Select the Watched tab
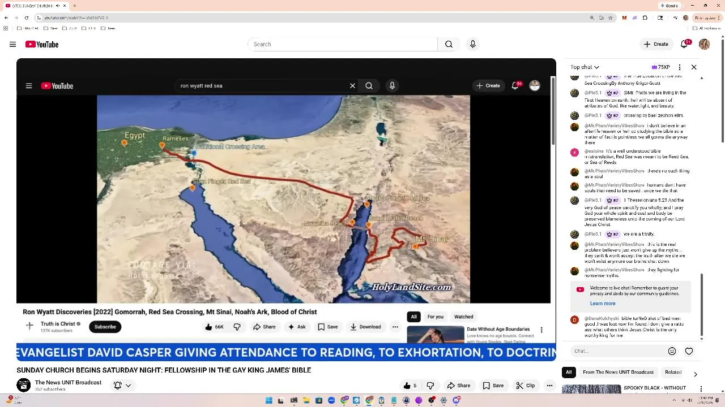Image resolution: width=725 pixels, height=407 pixels. pyautogui.click(x=463, y=317)
